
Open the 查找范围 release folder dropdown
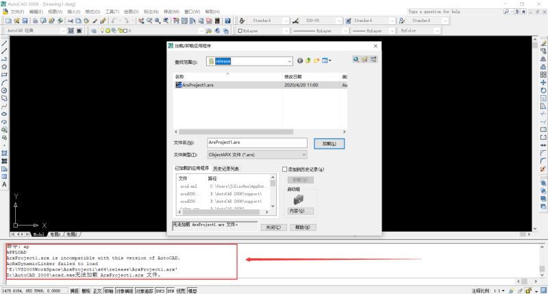pyautogui.click(x=289, y=61)
